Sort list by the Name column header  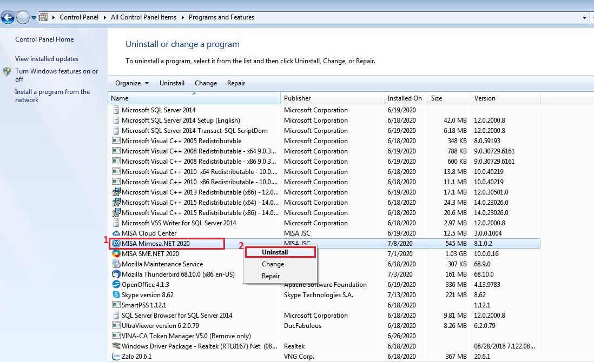[x=194, y=98]
